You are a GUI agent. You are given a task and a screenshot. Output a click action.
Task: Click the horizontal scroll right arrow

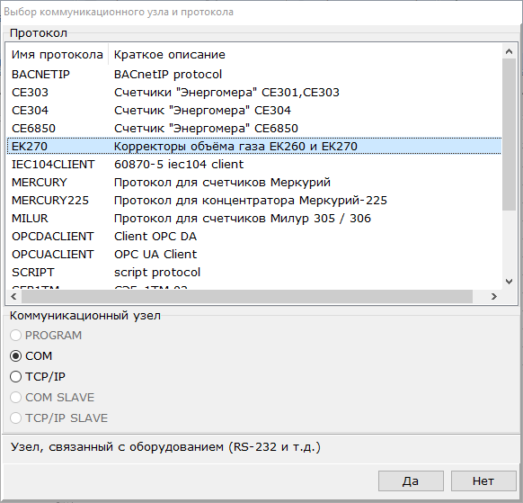(493, 297)
